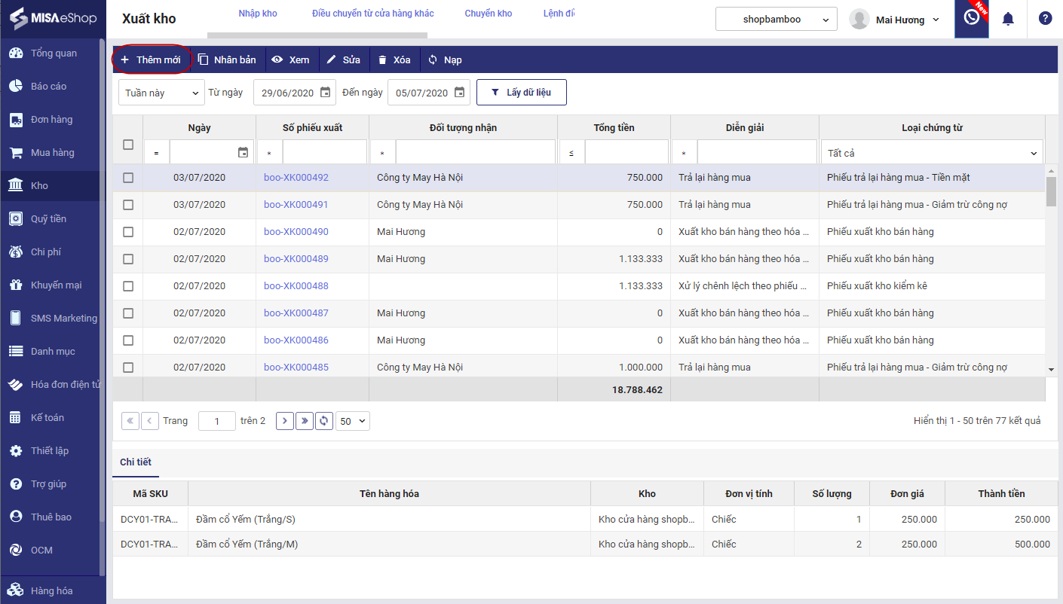This screenshot has width=1063, height=604.
Task: Toggle the select-all header checkbox
Action: click(128, 145)
